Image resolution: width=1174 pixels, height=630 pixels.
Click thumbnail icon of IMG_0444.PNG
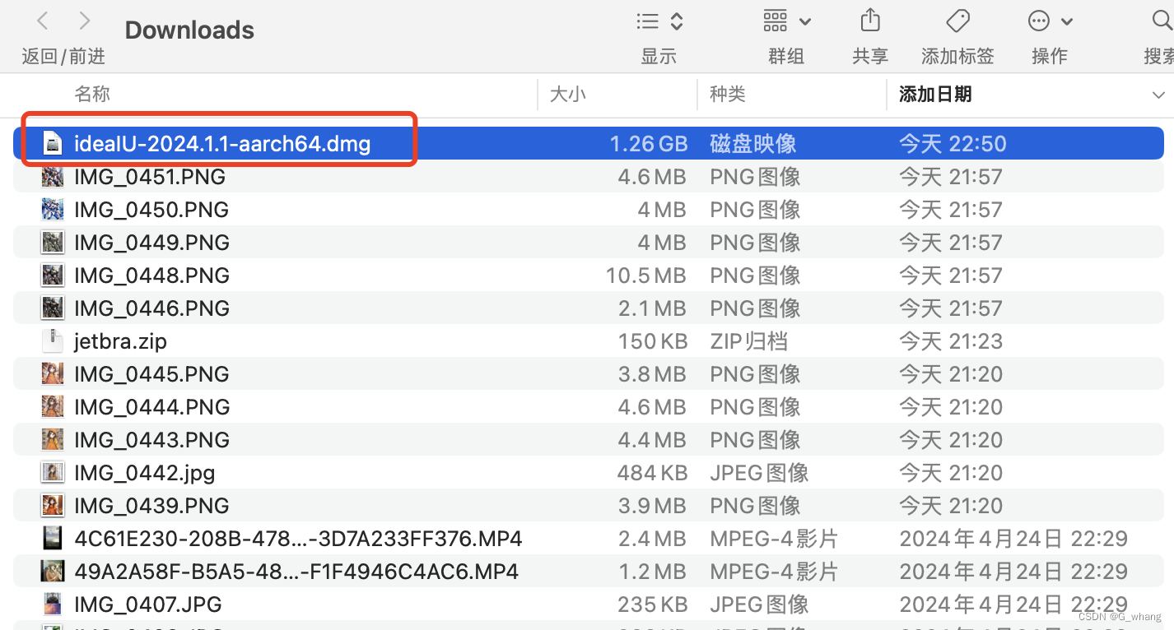[x=52, y=407]
